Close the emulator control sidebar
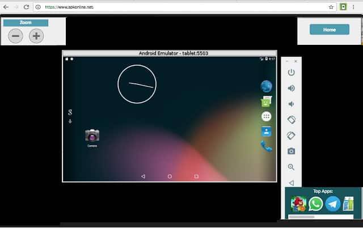The image size is (363, 228). (296, 61)
